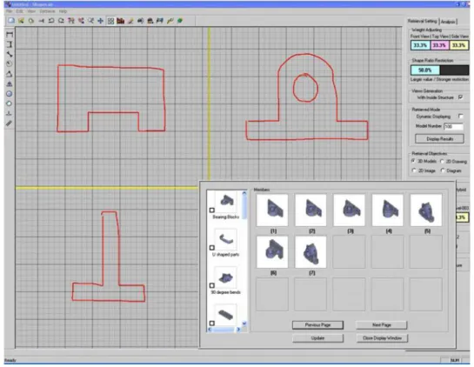Image resolution: width=474 pixels, height=367 pixels.
Task: Click the Display Results button
Action: tap(439, 139)
